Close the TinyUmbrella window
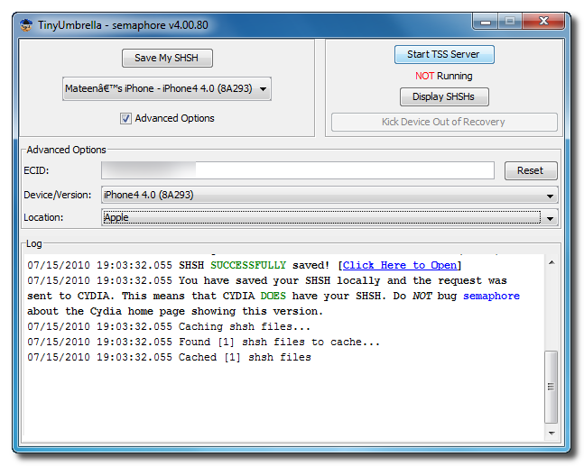Screen dimensions: 584x466 point(543,22)
